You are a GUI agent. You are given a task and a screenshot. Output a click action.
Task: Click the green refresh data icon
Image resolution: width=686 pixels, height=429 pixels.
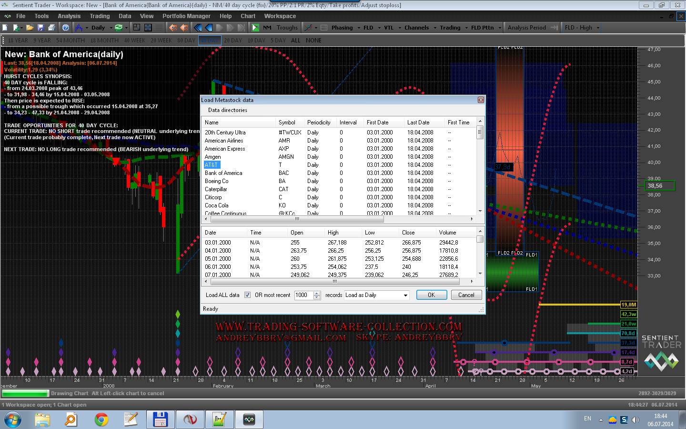click(119, 28)
